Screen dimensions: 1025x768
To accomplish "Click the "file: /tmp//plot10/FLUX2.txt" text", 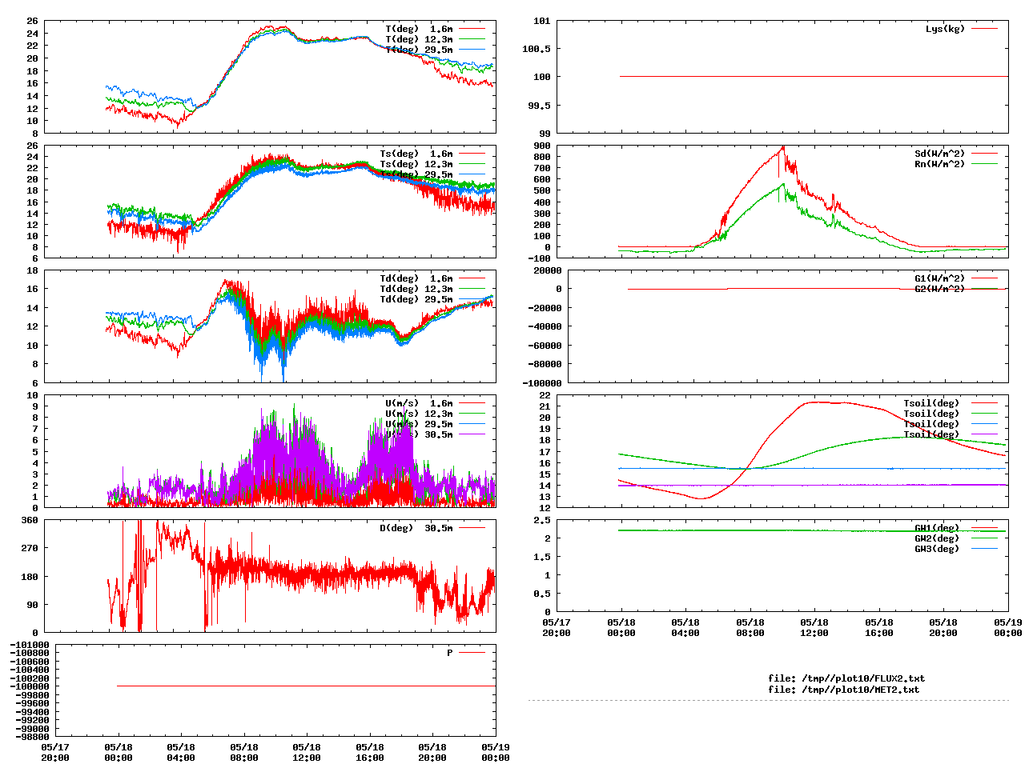I will [846, 678].
